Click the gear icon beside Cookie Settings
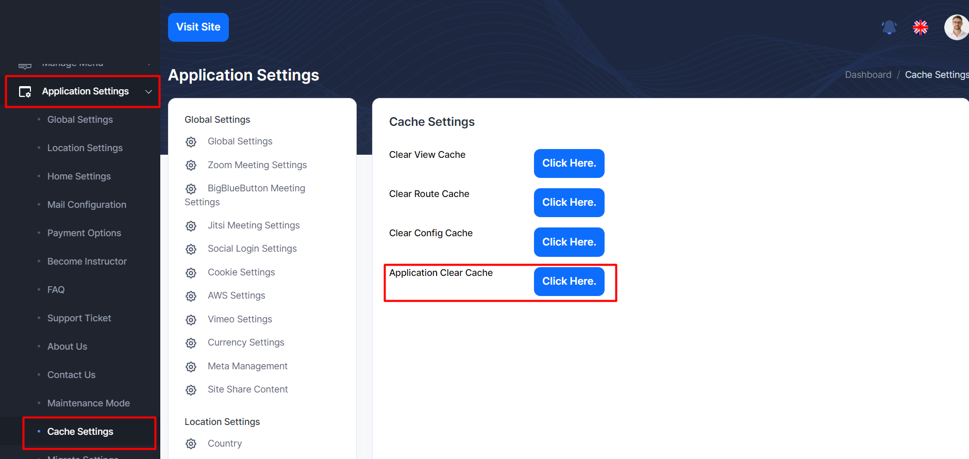969x459 pixels. (x=191, y=273)
